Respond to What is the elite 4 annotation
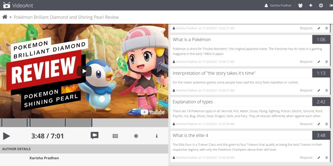Viewport: 333px width, 166px height. click(x=306, y=158)
